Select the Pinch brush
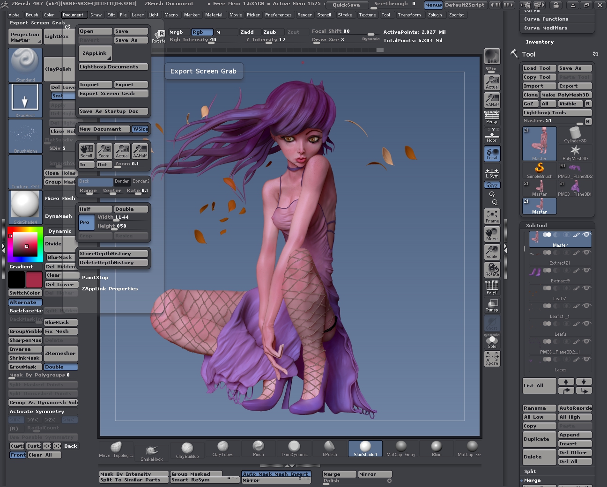Screen dimensions: 607x487 [259, 449]
